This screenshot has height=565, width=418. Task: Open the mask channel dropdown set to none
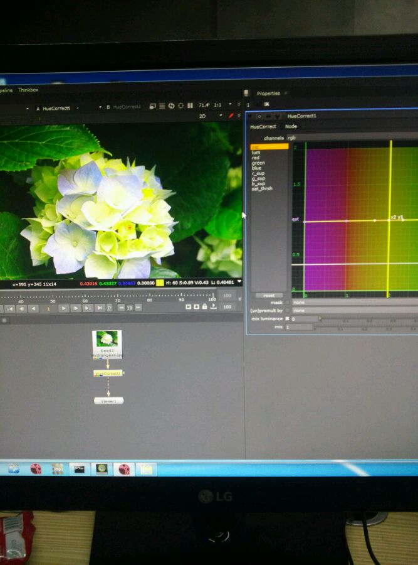click(x=355, y=303)
